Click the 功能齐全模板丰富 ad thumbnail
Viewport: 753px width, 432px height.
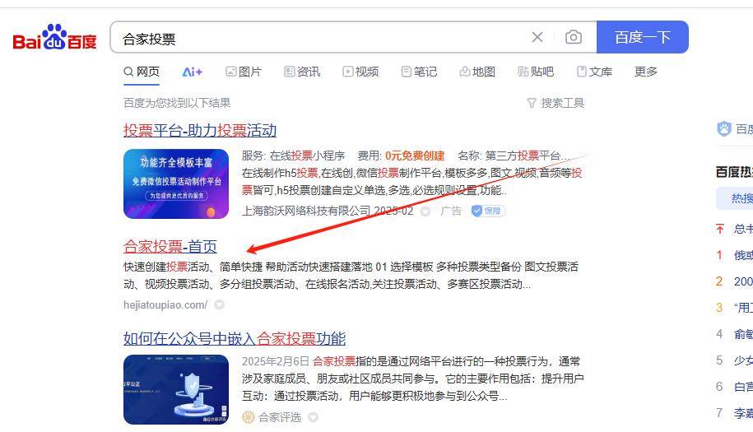(176, 183)
